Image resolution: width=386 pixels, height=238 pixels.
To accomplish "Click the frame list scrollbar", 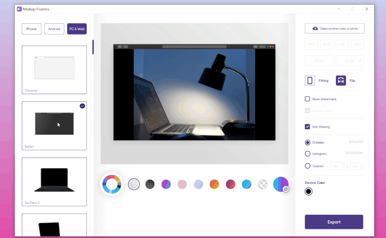I will (x=93, y=47).
